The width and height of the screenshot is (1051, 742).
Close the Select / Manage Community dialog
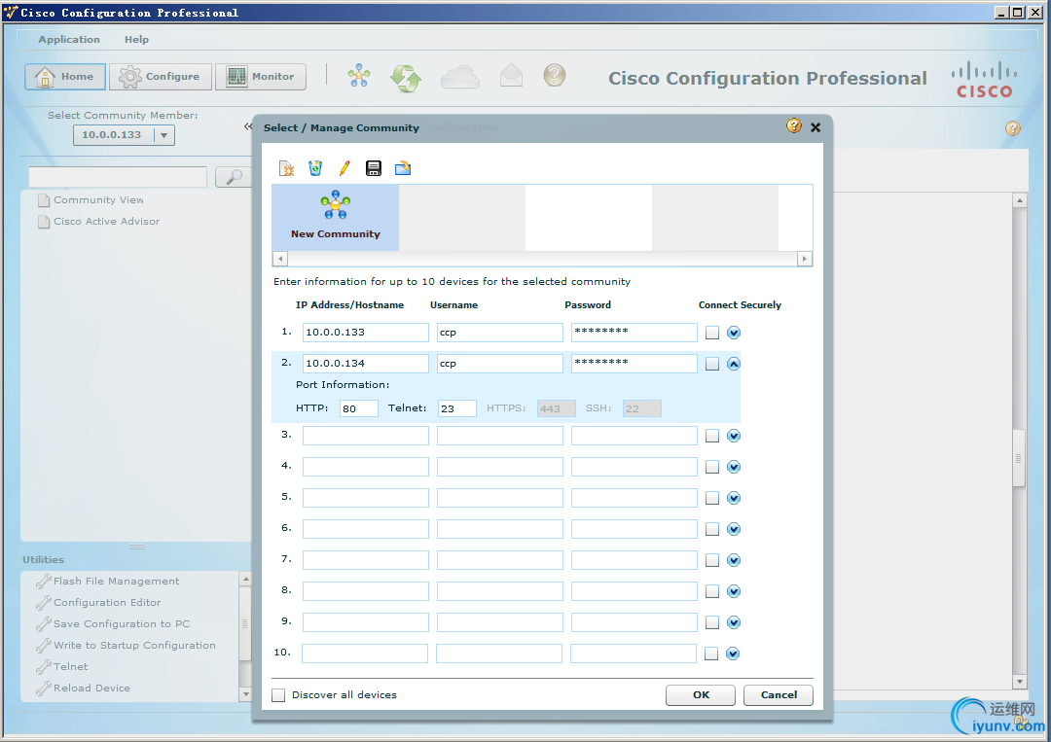[x=815, y=127]
